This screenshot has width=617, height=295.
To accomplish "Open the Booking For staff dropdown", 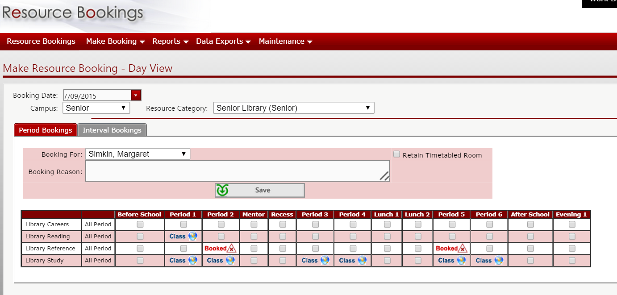I will [138, 154].
